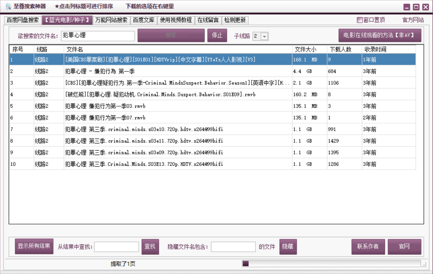Screen dimensions: 433x274
Task: Minimize the window using the title bar button
Action: pyautogui.click(x=407, y=7)
